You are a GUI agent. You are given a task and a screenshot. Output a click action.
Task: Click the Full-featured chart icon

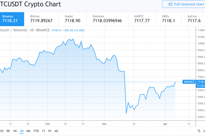(x=170, y=4)
